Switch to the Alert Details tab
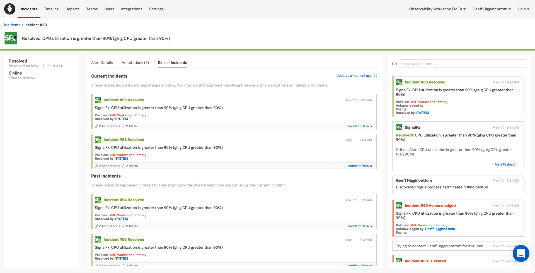The height and width of the screenshot is (273, 535). click(102, 63)
